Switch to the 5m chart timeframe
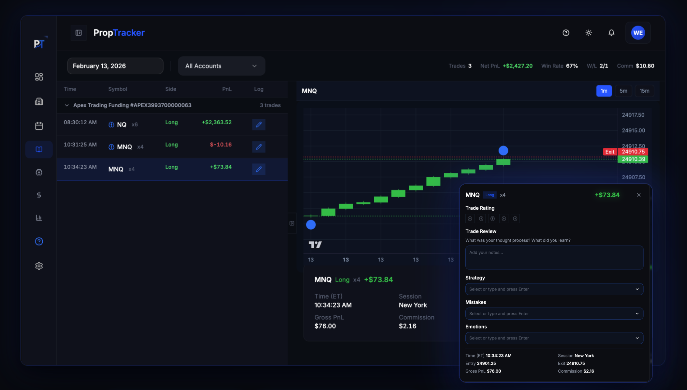The width and height of the screenshot is (687, 390). (623, 91)
